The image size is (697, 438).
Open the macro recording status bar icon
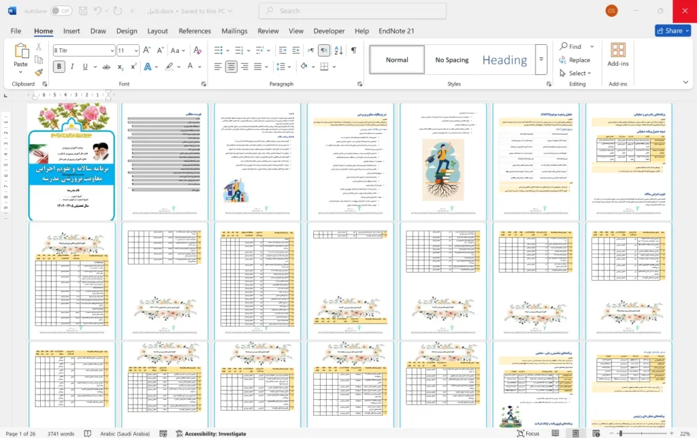[x=163, y=433]
